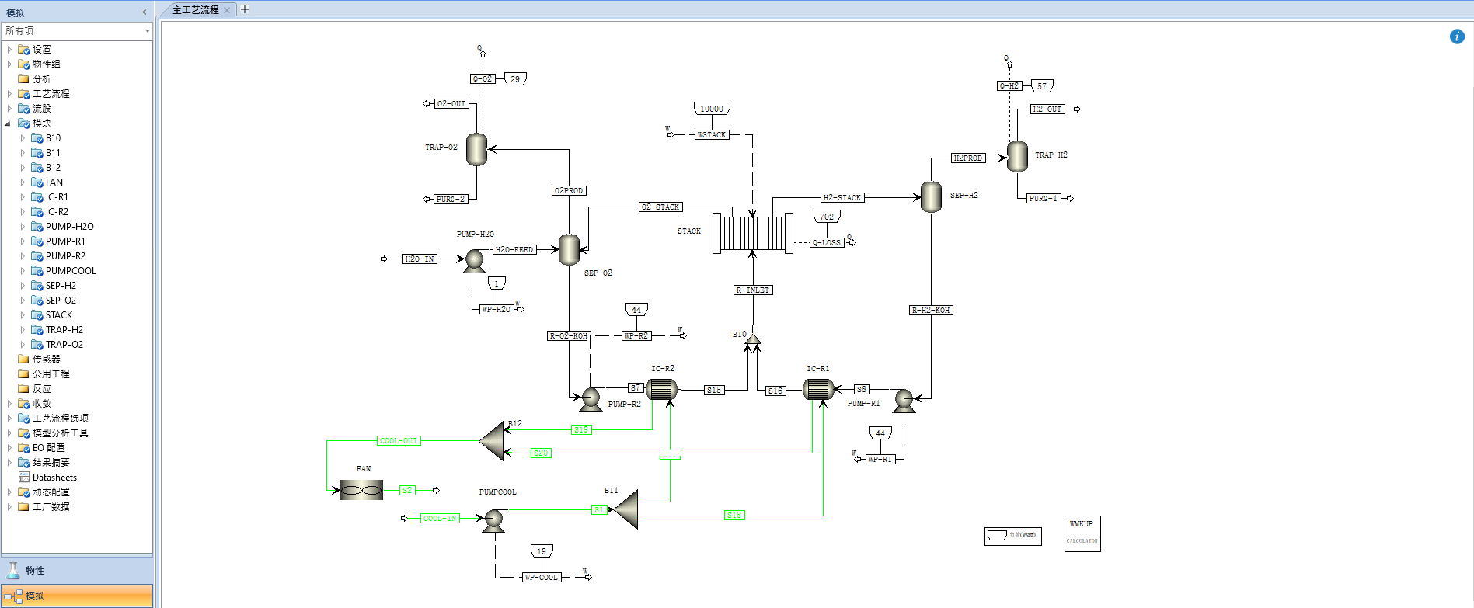1474x608 pixels.
Task: Select the FAN cooler block icon
Action: pos(361,490)
